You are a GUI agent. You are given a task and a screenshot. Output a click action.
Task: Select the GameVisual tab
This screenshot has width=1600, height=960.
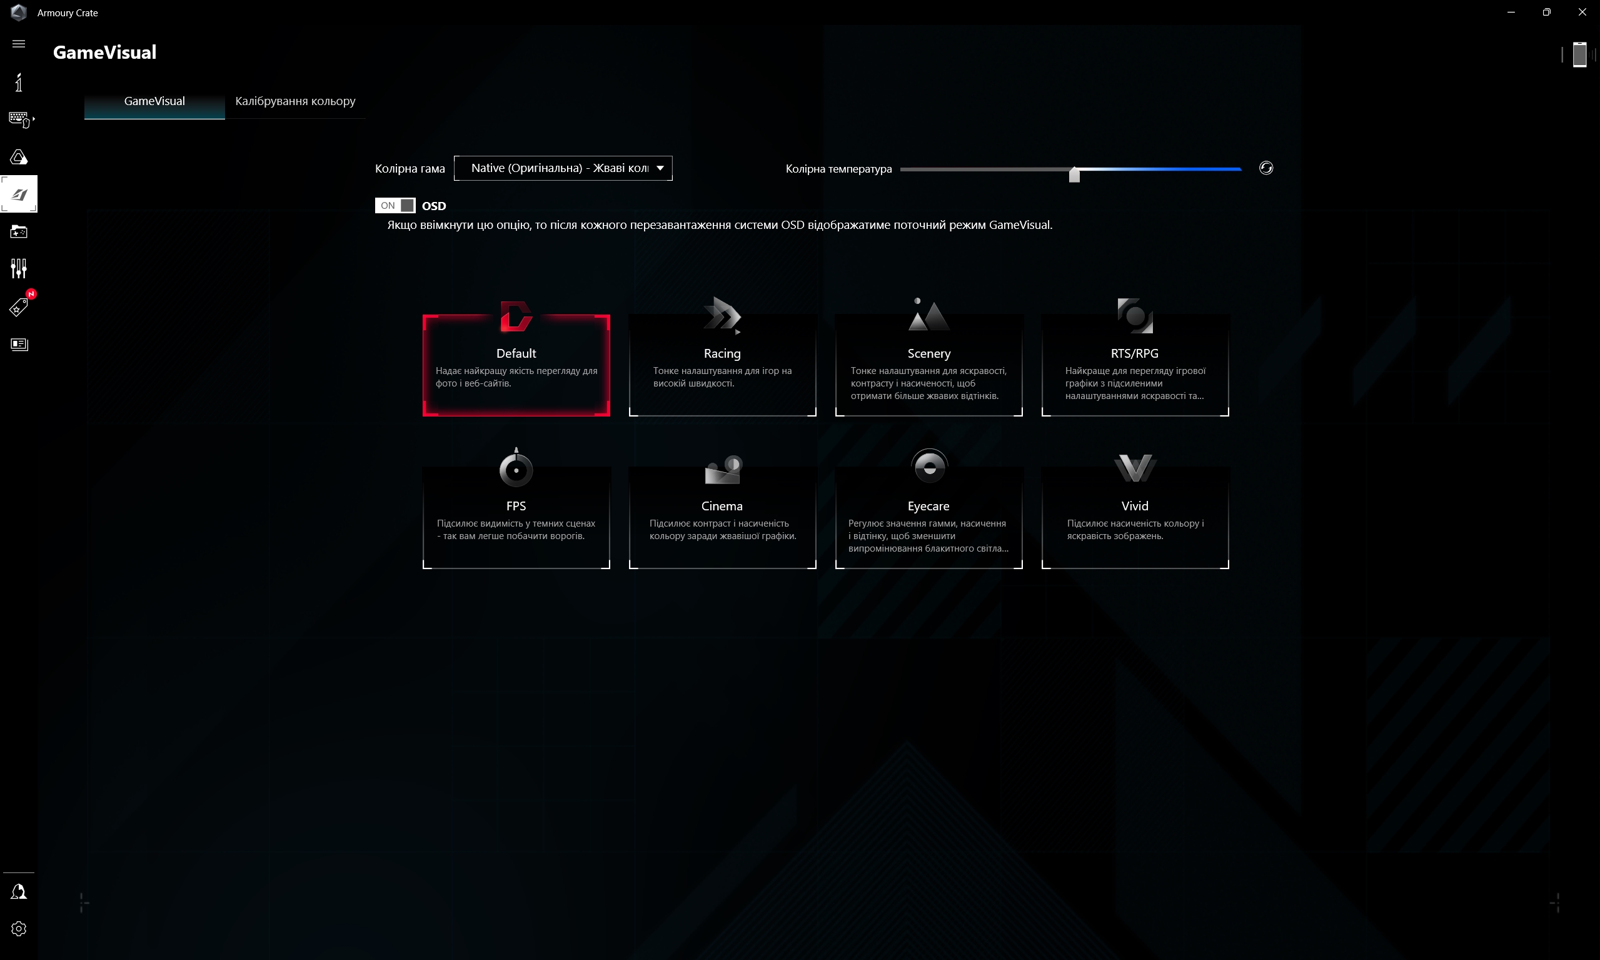[154, 101]
